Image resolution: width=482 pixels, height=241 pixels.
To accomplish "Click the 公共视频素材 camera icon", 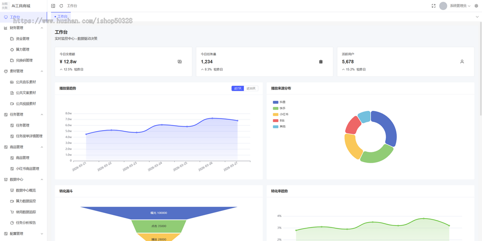I will [12, 104].
